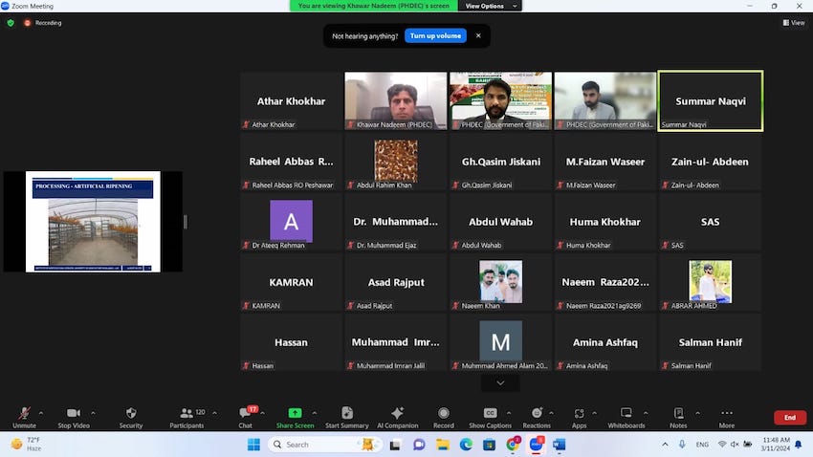Screen dimensions: 813x457
Task: Open Chat with unread messages
Action: click(x=245, y=416)
